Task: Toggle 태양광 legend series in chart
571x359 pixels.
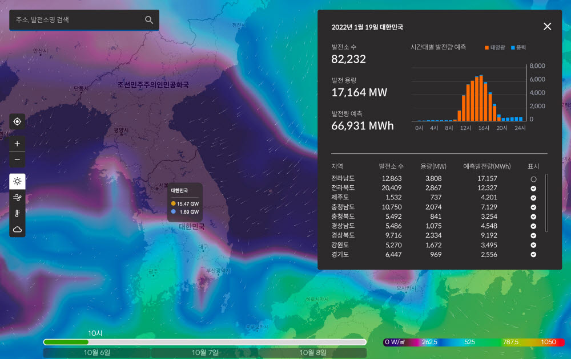Action: click(496, 47)
